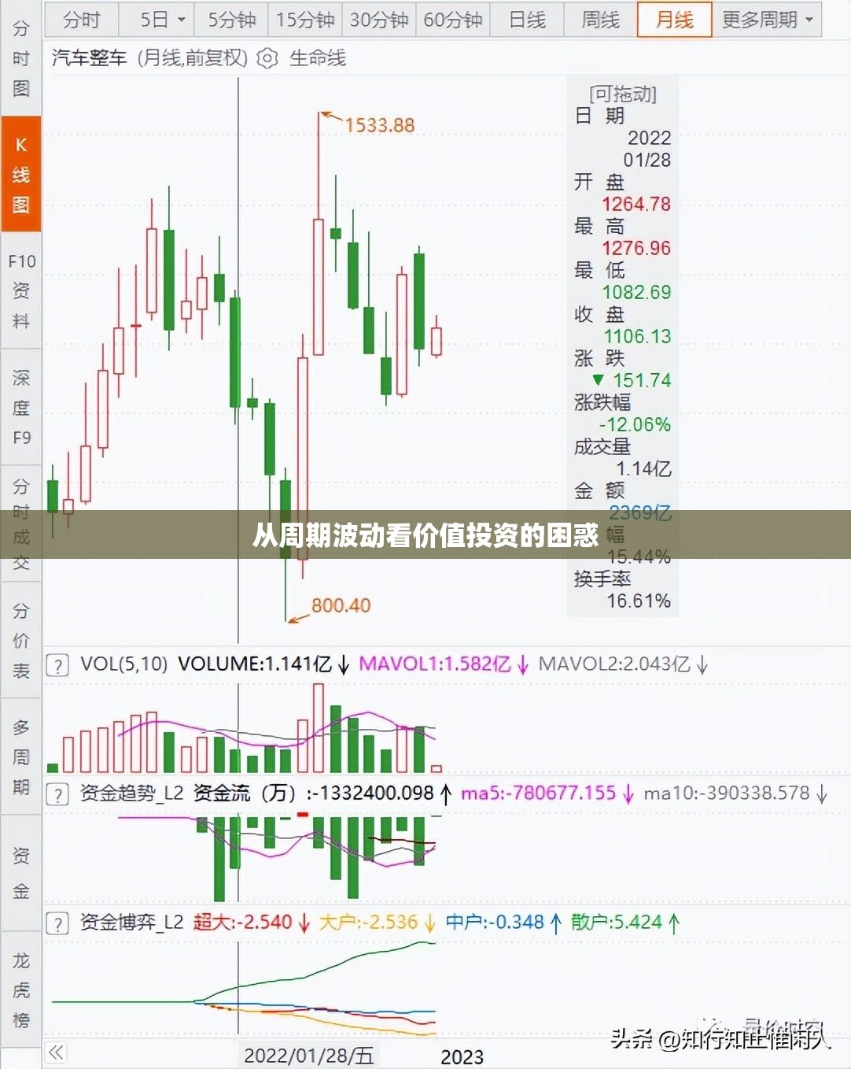Click the 生命线 indicator link

pyautogui.click(x=318, y=58)
